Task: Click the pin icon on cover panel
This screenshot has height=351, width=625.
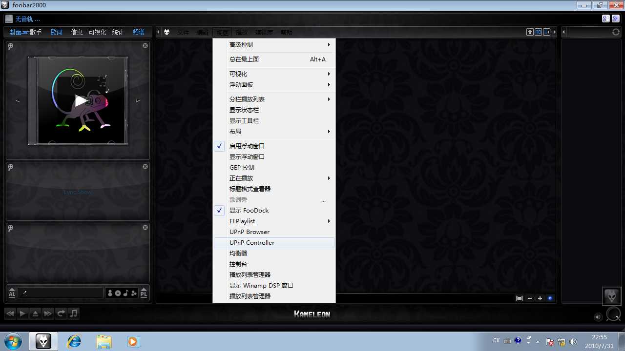Action: (10, 46)
